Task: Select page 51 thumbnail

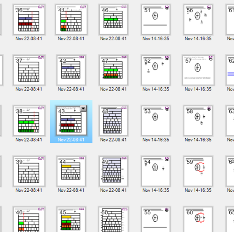Action: [156, 20]
